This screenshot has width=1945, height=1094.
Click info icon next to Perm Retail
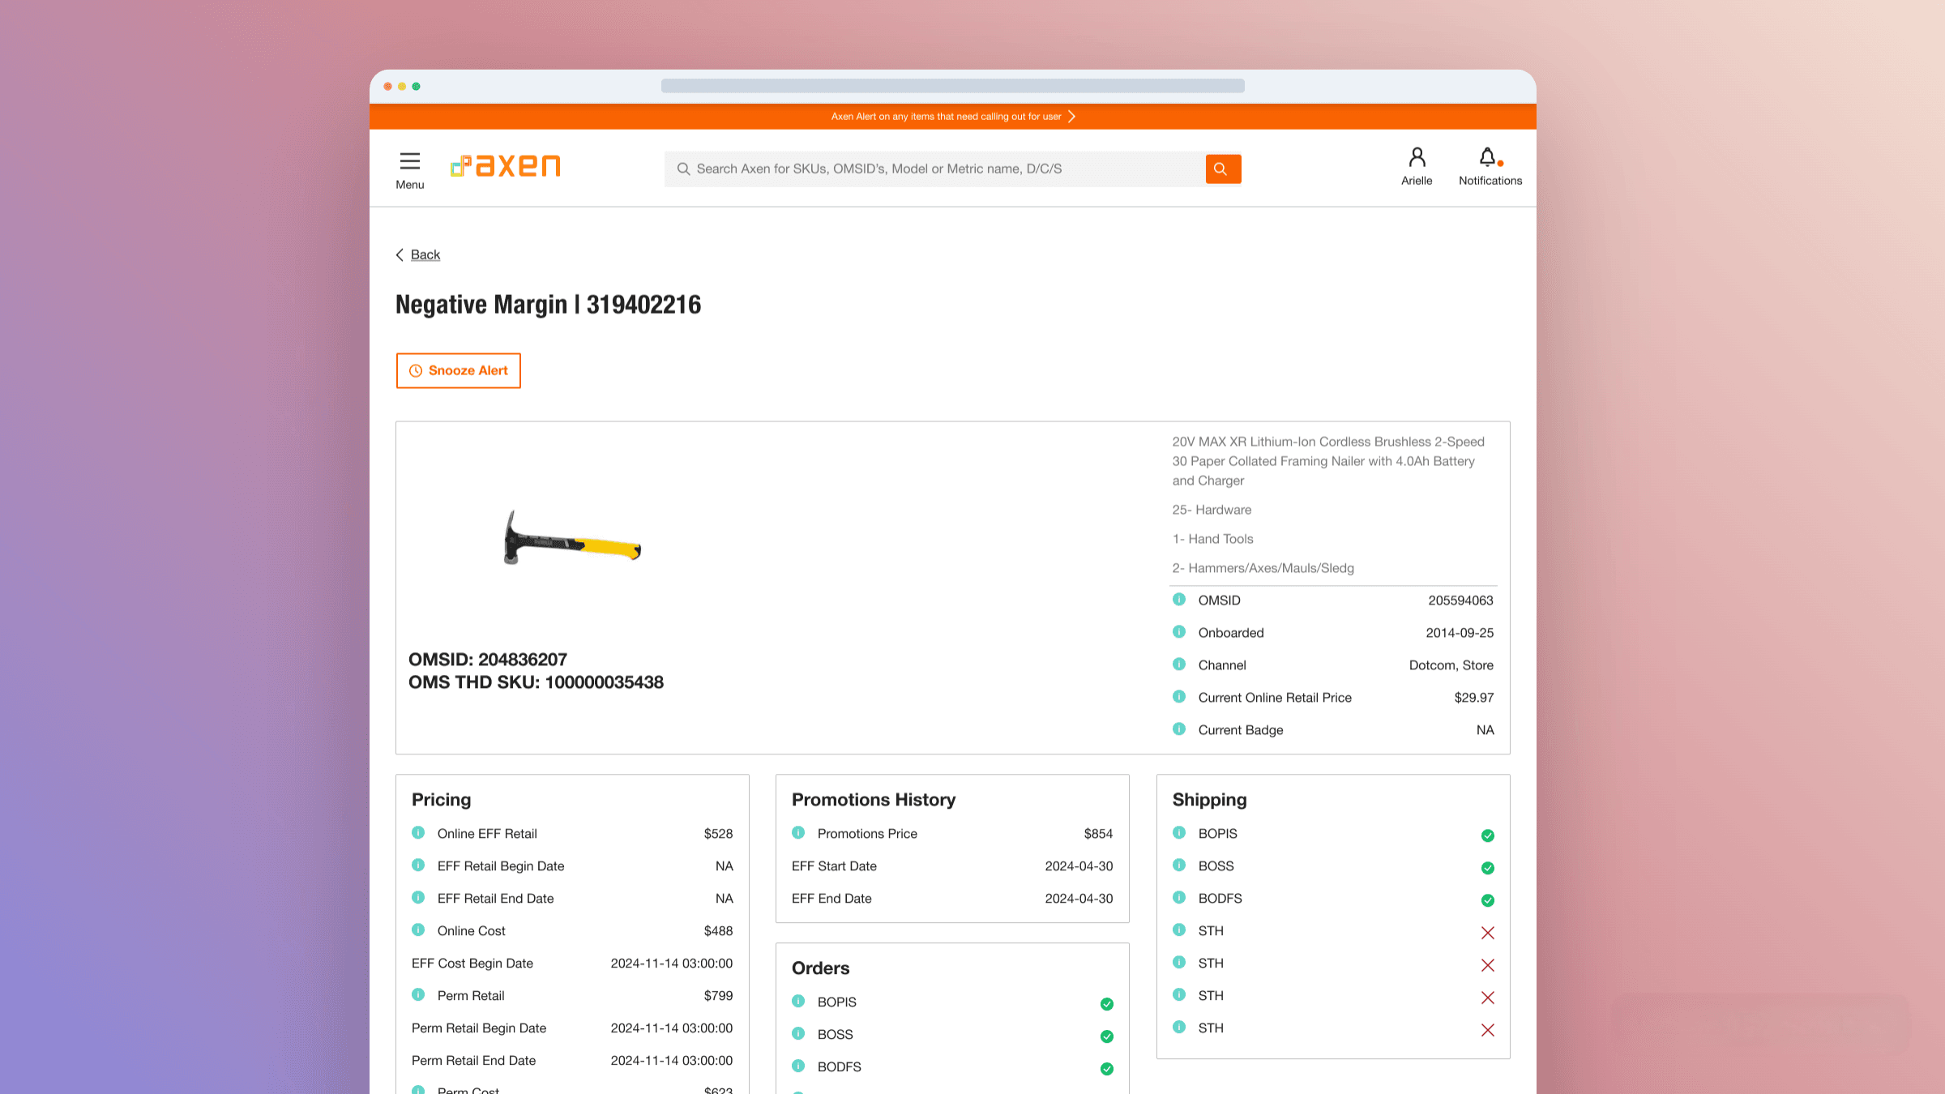[x=418, y=995]
